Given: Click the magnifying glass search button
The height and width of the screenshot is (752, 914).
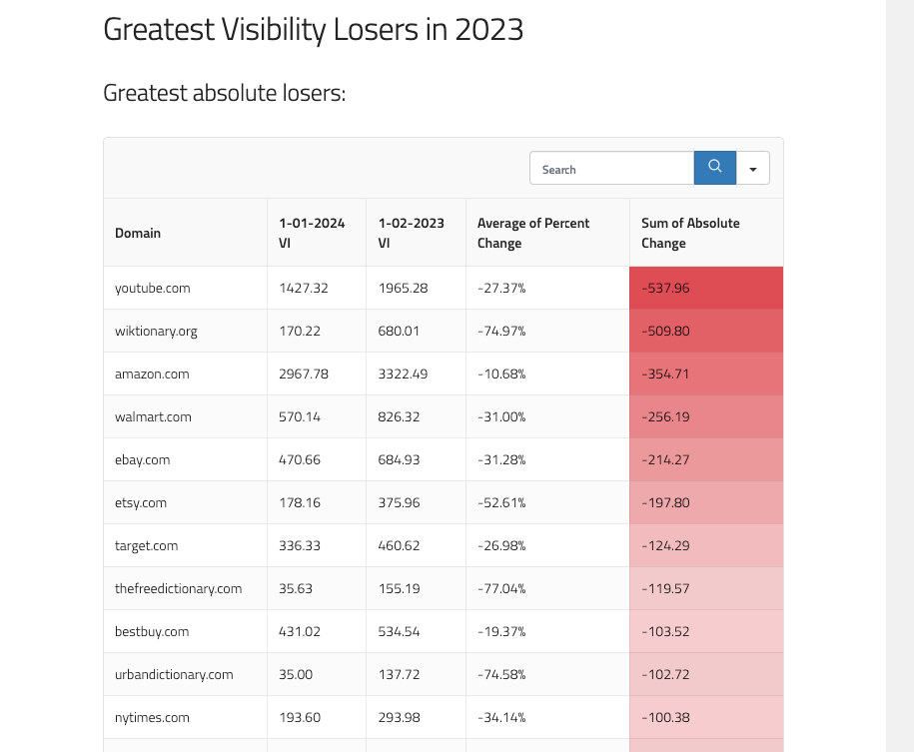Looking at the screenshot, I should [714, 168].
